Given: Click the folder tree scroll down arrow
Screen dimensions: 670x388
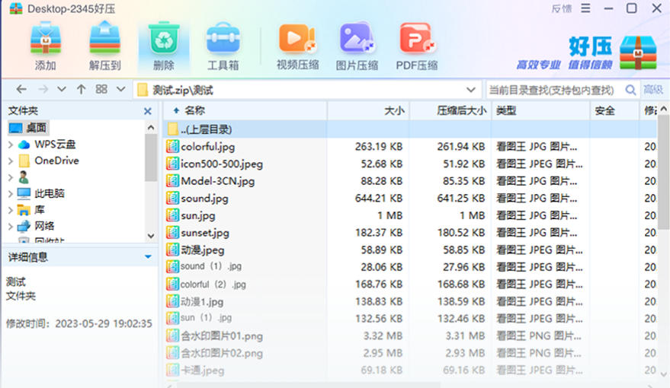Looking at the screenshot, I should [x=151, y=236].
